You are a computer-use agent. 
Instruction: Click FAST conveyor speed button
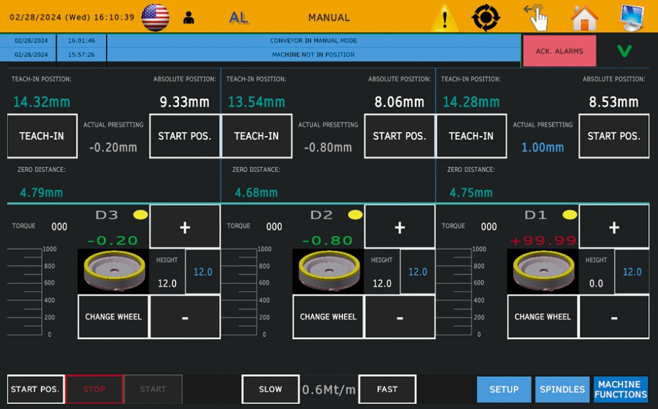pyautogui.click(x=388, y=389)
